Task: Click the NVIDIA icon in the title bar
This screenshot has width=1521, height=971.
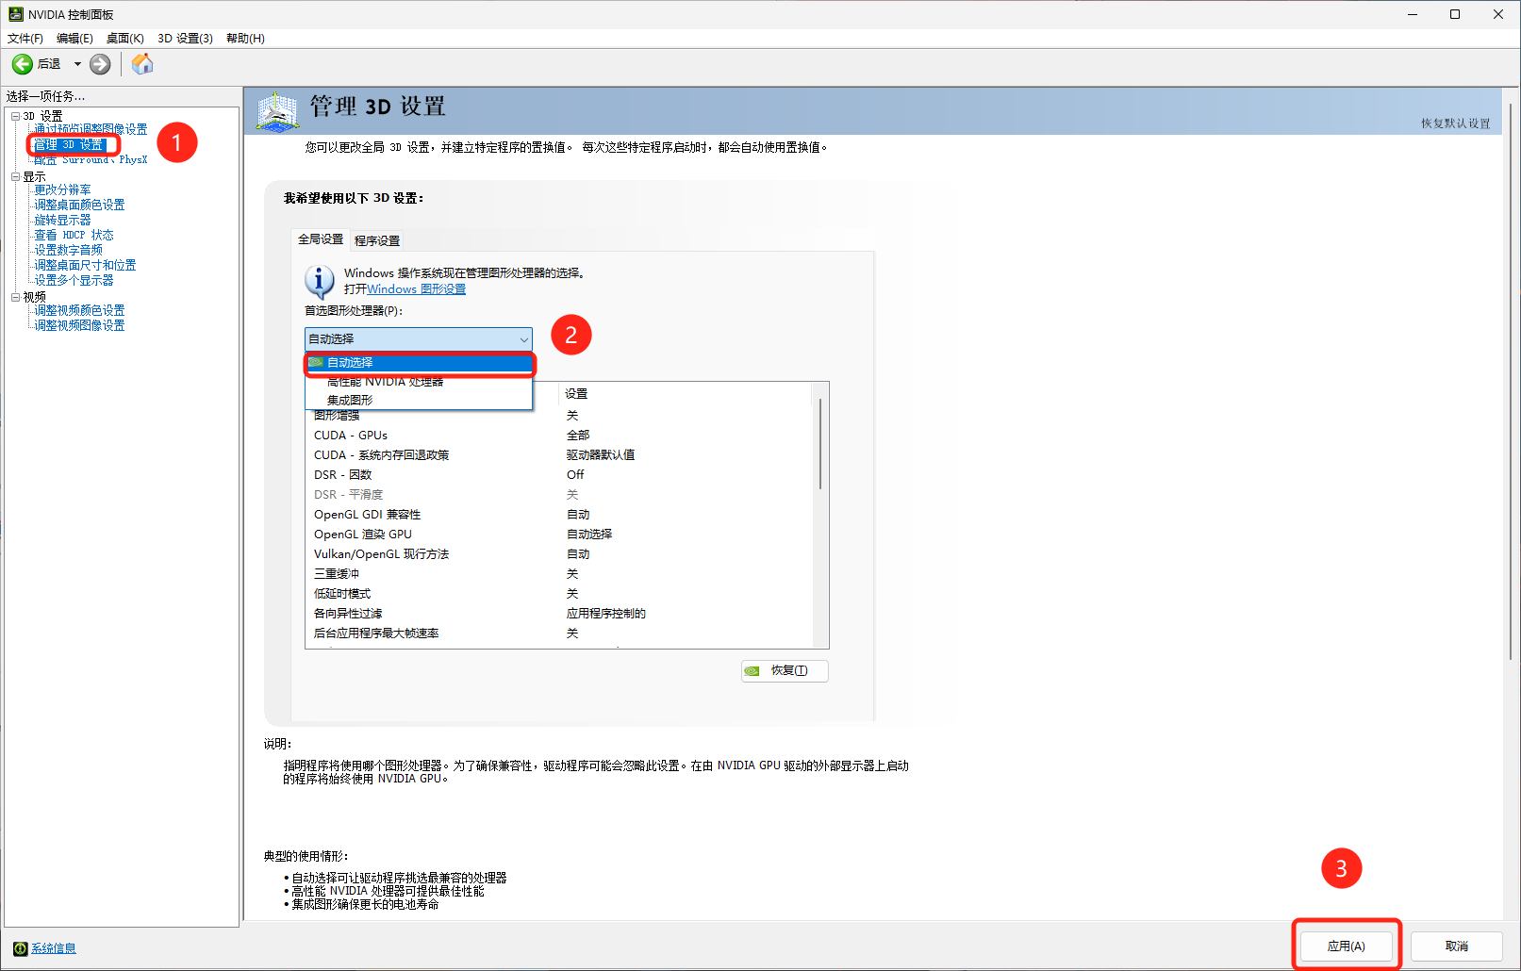Action: 15,14
